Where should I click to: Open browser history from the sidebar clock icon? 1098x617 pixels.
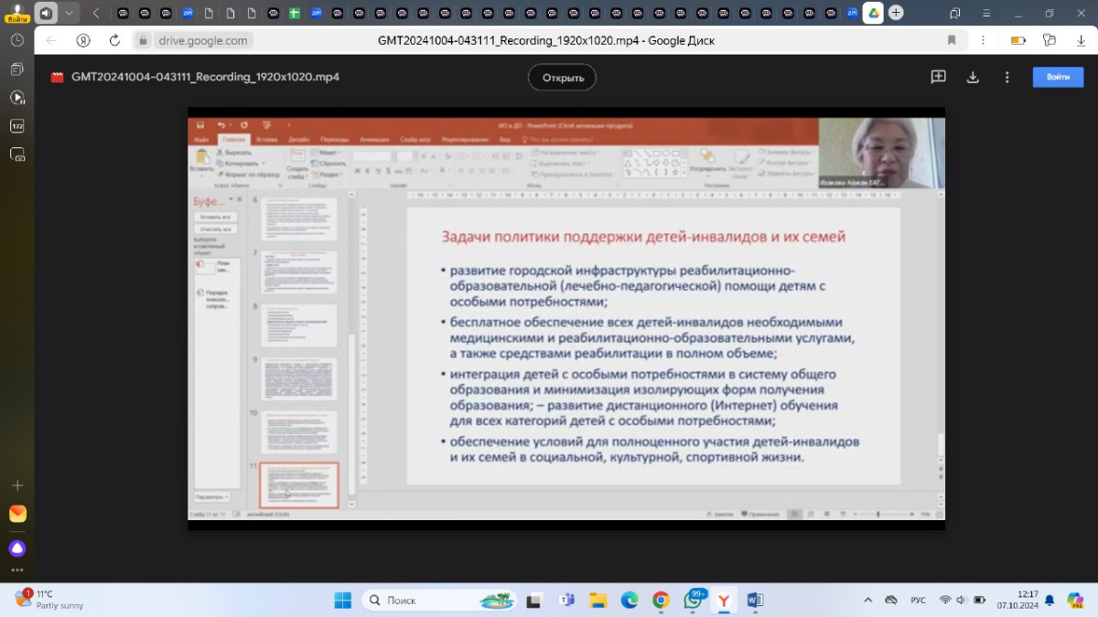(x=17, y=40)
